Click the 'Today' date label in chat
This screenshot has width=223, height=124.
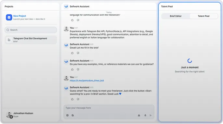coord(109,12)
